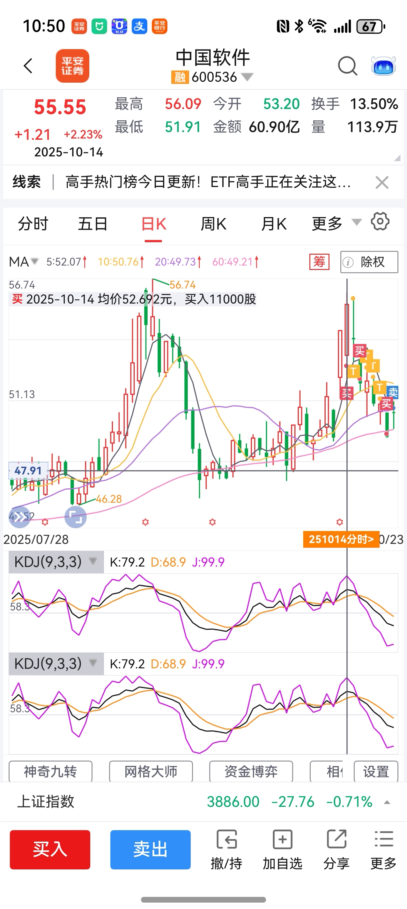Tap the MA 5:52.07 value
Viewport: 407px width, 909px height.
point(66,262)
